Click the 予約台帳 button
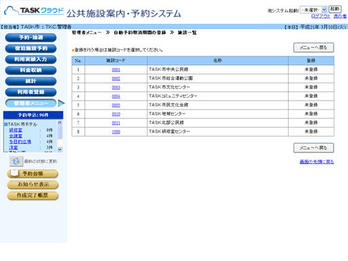 click(x=33, y=174)
